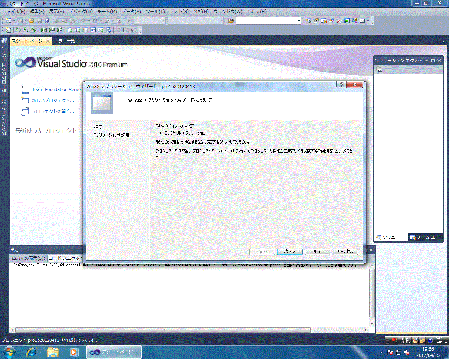Click the Save All icon

click(x=47, y=21)
